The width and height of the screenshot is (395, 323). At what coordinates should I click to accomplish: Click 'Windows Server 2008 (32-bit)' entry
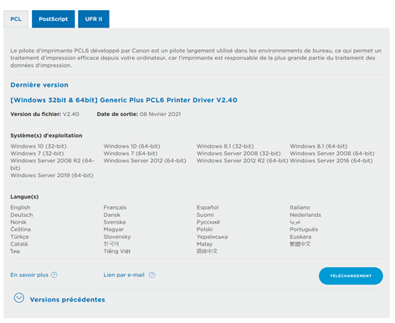(239, 154)
